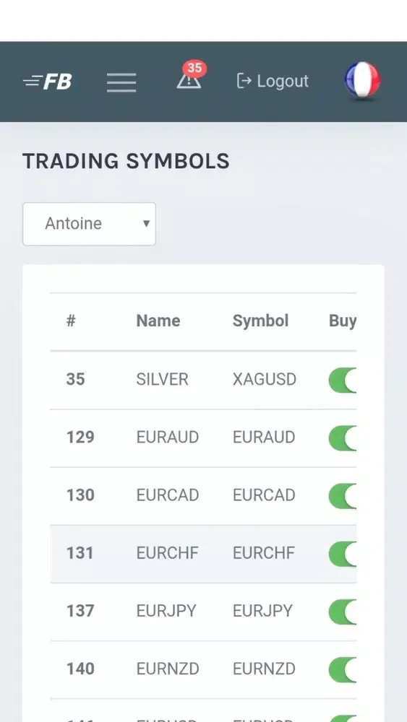Click the Logout link
This screenshot has width=407, height=722.
pyautogui.click(x=273, y=81)
